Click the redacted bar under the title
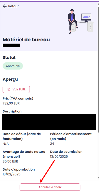The image size is (100, 193). coord(11,45)
